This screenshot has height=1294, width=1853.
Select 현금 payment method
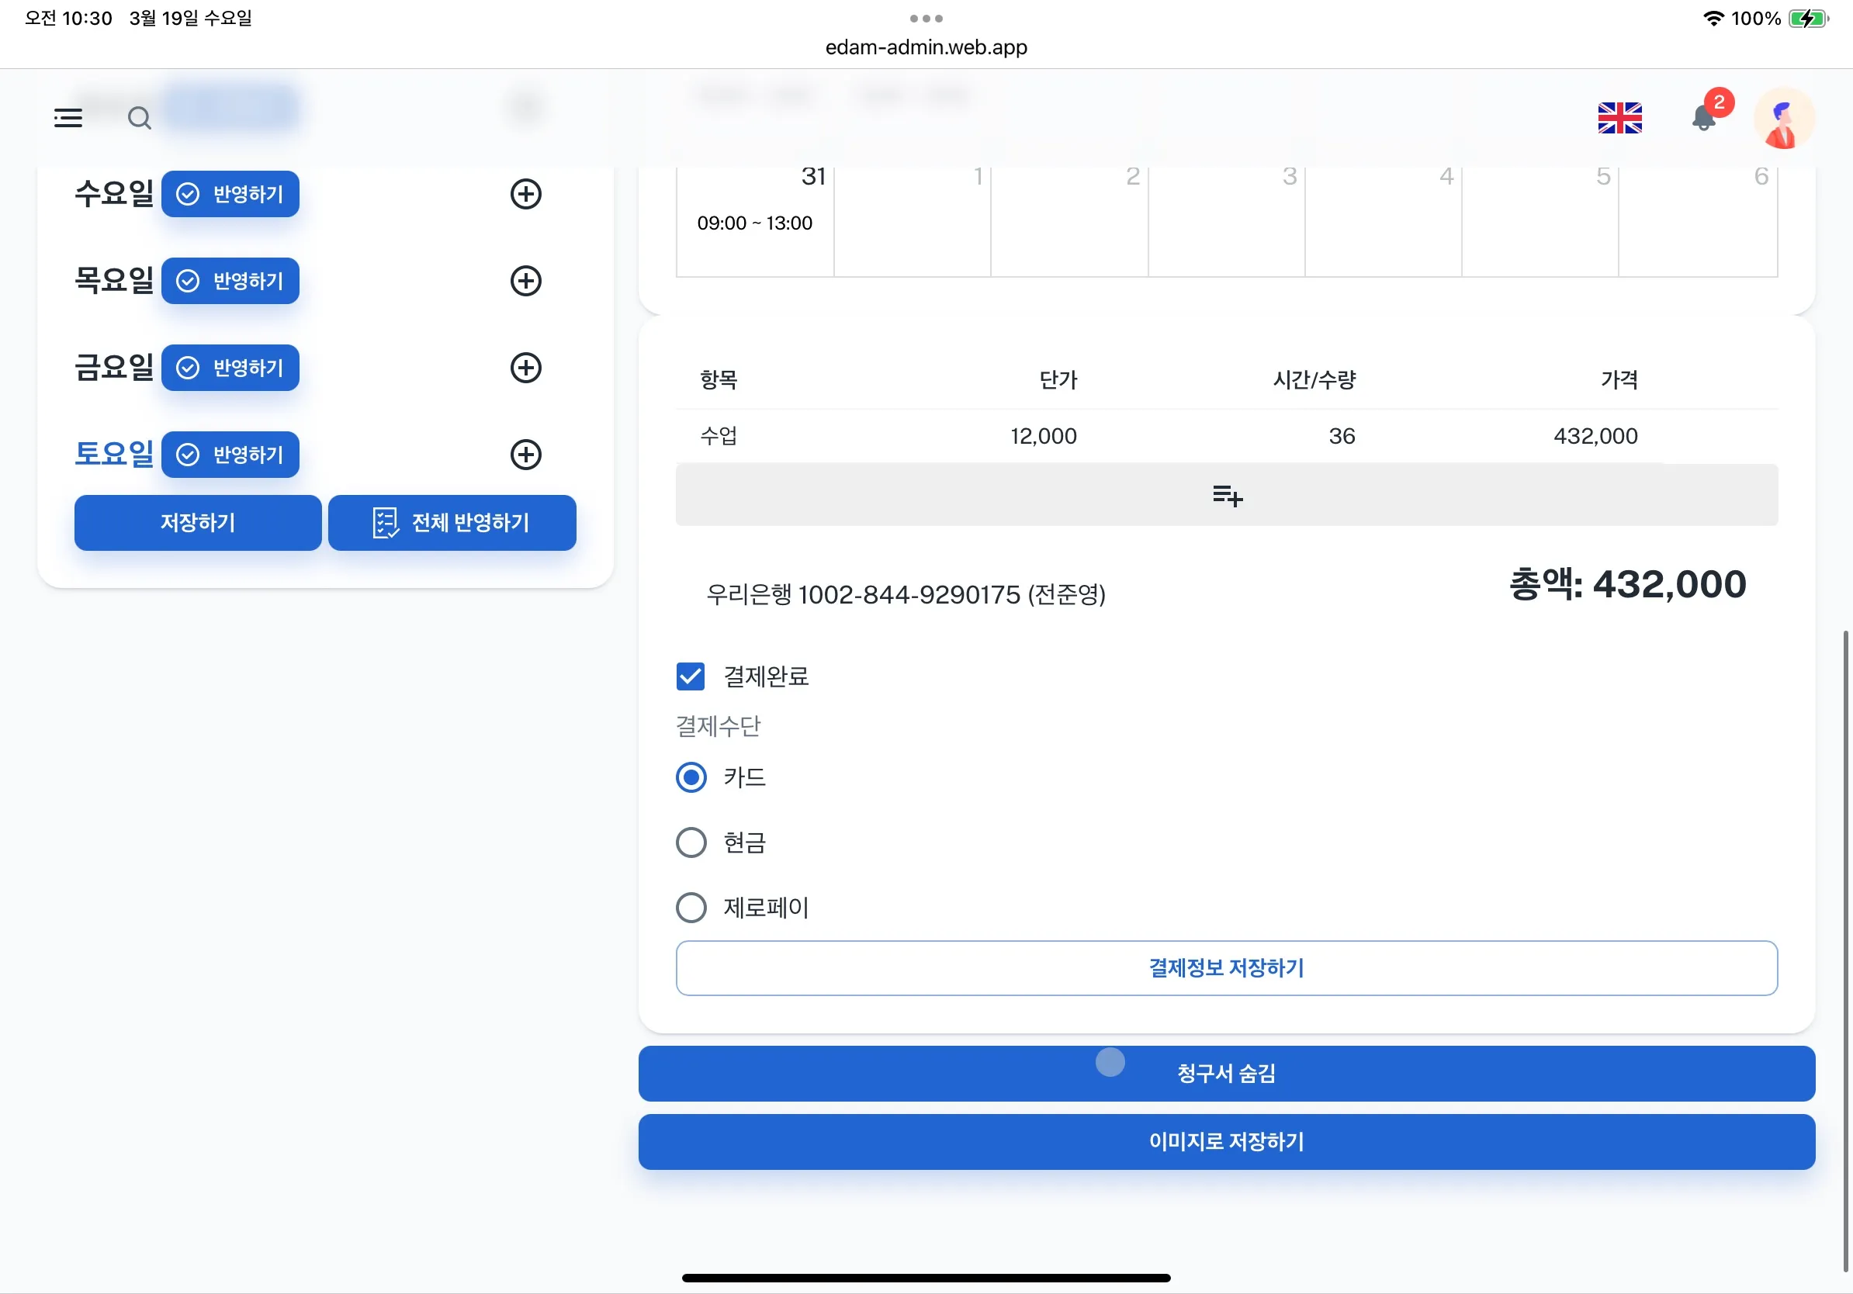(x=691, y=843)
